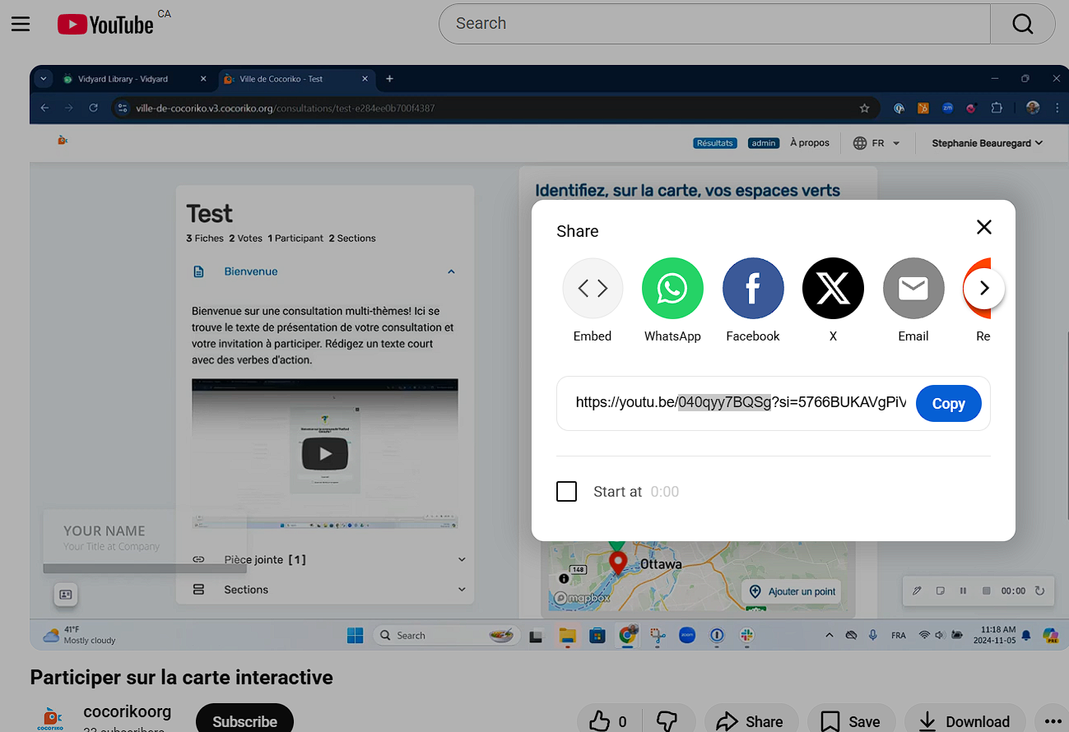Copy the video share link
The width and height of the screenshot is (1069, 732).
point(948,404)
